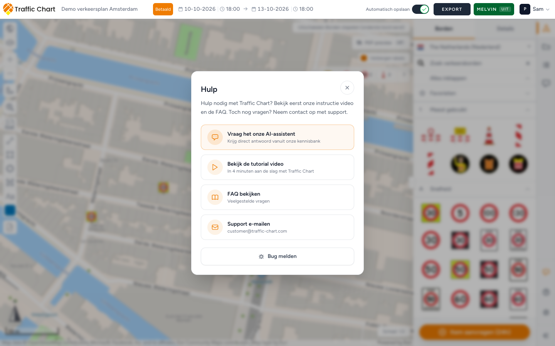Click the EXPORT button

pyautogui.click(x=452, y=9)
